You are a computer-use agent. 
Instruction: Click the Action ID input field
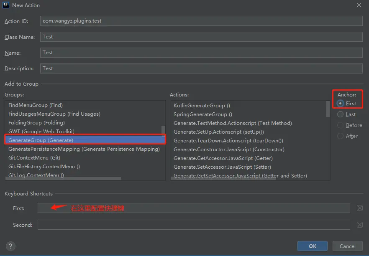click(201, 21)
